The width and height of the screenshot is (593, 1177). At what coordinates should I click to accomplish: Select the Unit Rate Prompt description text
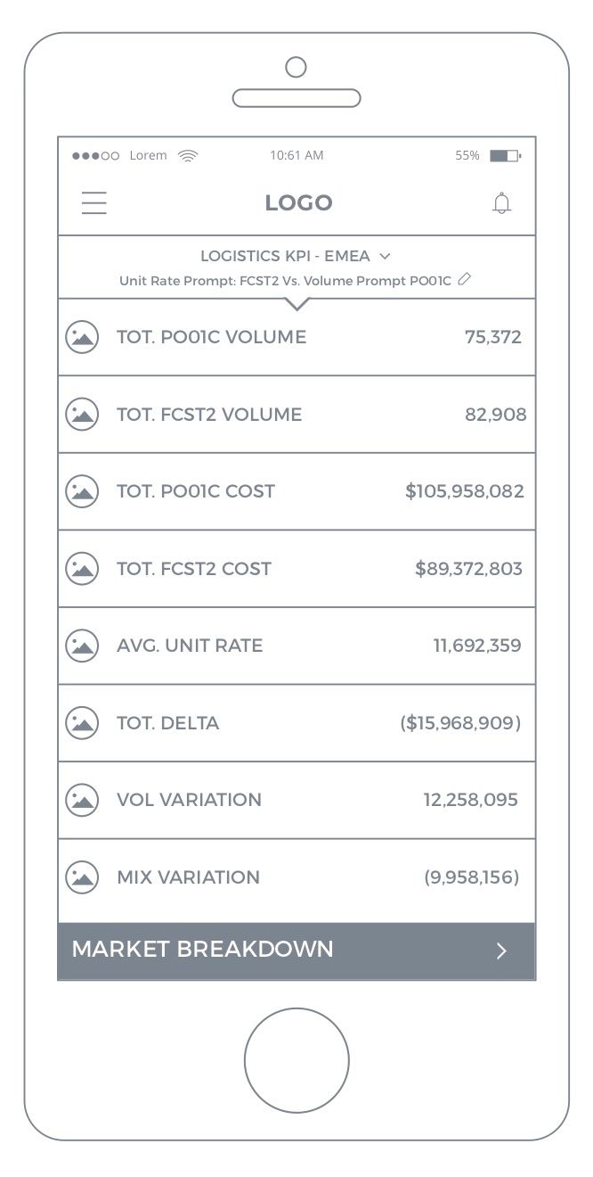click(x=285, y=281)
